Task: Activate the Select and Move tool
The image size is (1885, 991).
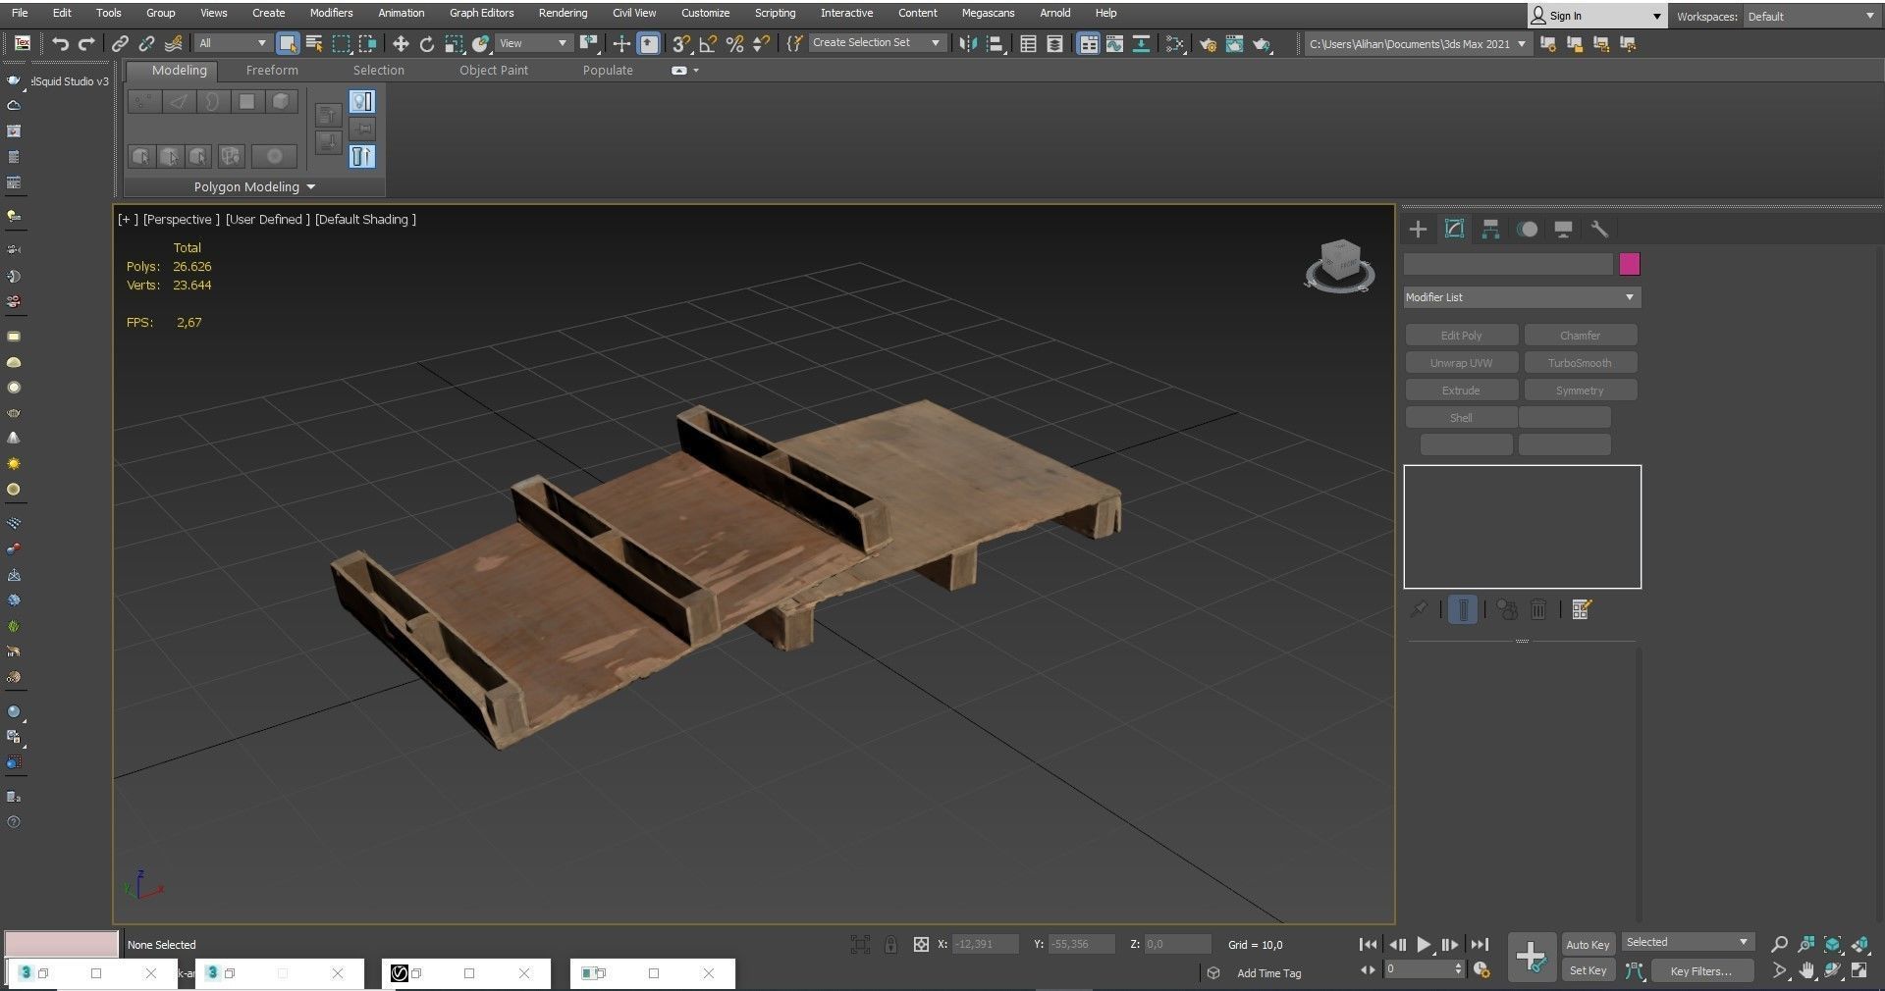Action: pos(400,43)
